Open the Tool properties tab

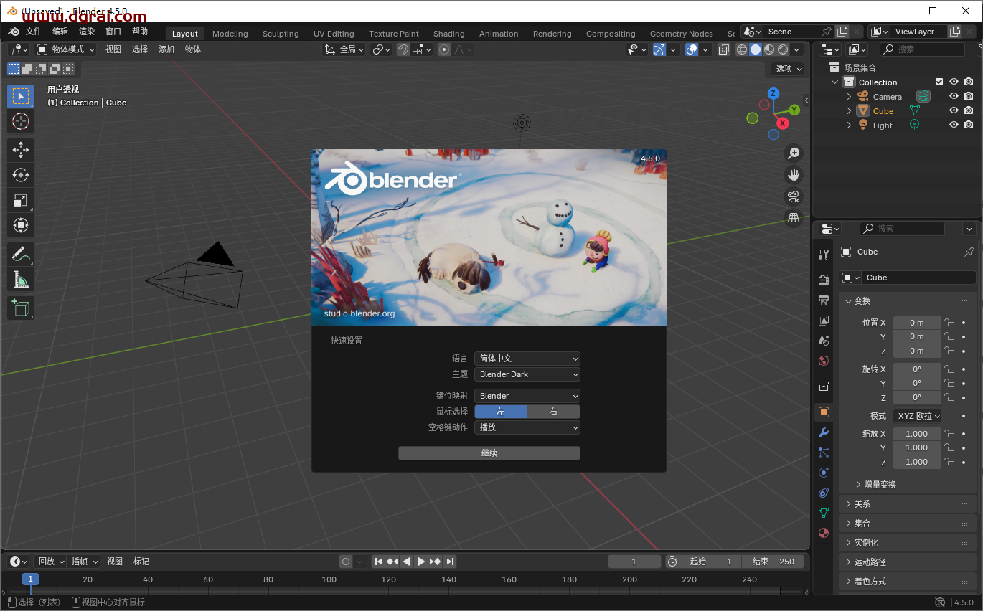(824, 254)
